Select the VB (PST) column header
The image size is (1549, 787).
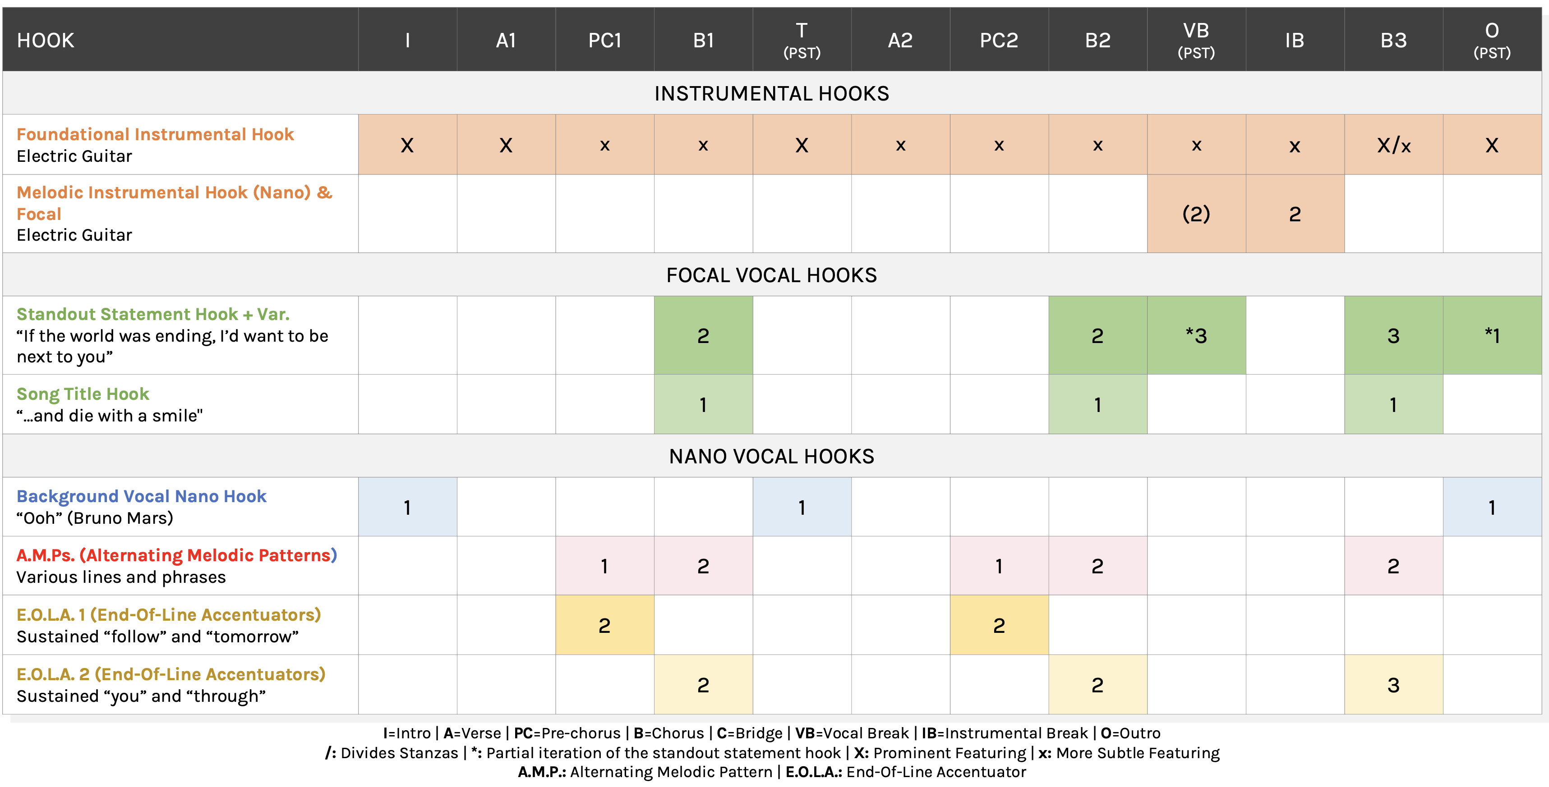[1196, 40]
